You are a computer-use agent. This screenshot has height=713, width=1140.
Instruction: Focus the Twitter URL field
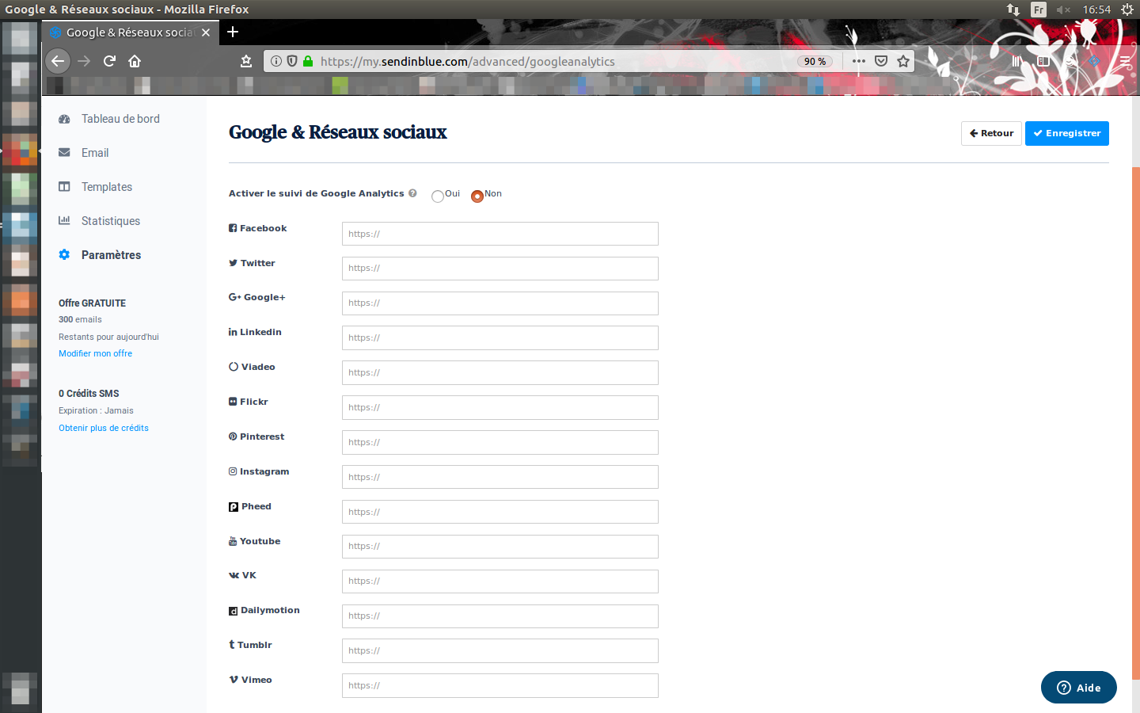tap(500, 269)
